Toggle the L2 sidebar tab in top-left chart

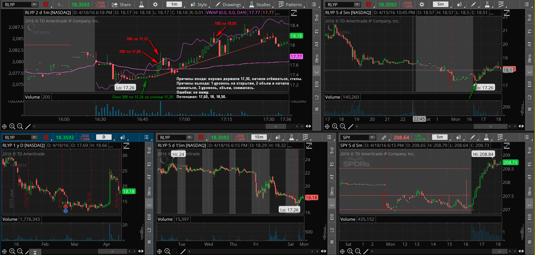(317, 97)
